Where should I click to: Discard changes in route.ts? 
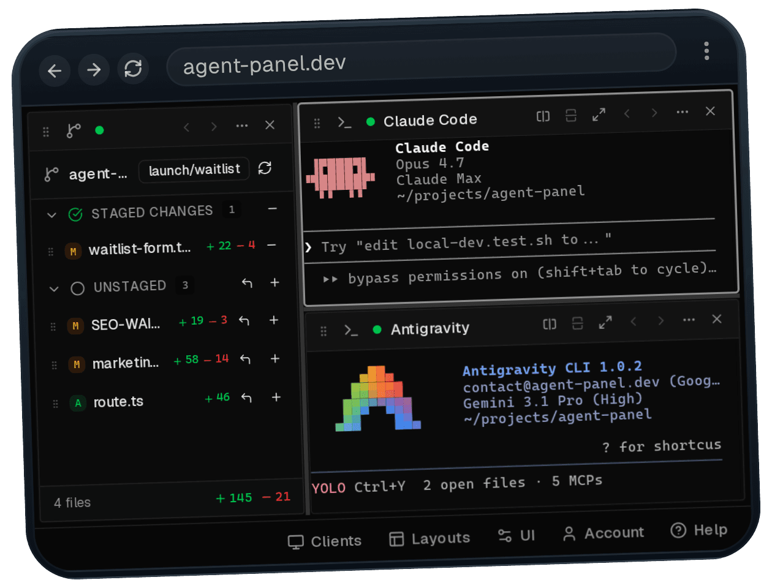click(246, 398)
